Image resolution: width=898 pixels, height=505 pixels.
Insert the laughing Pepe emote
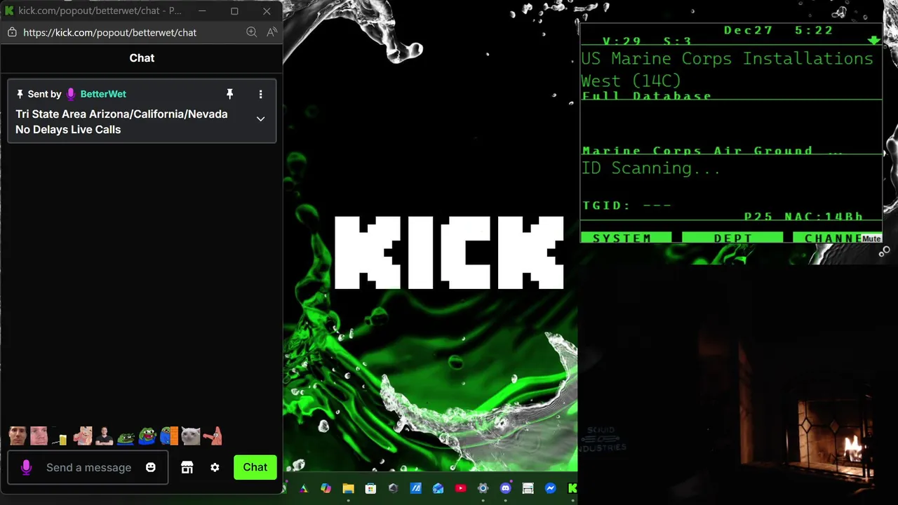coord(147,436)
